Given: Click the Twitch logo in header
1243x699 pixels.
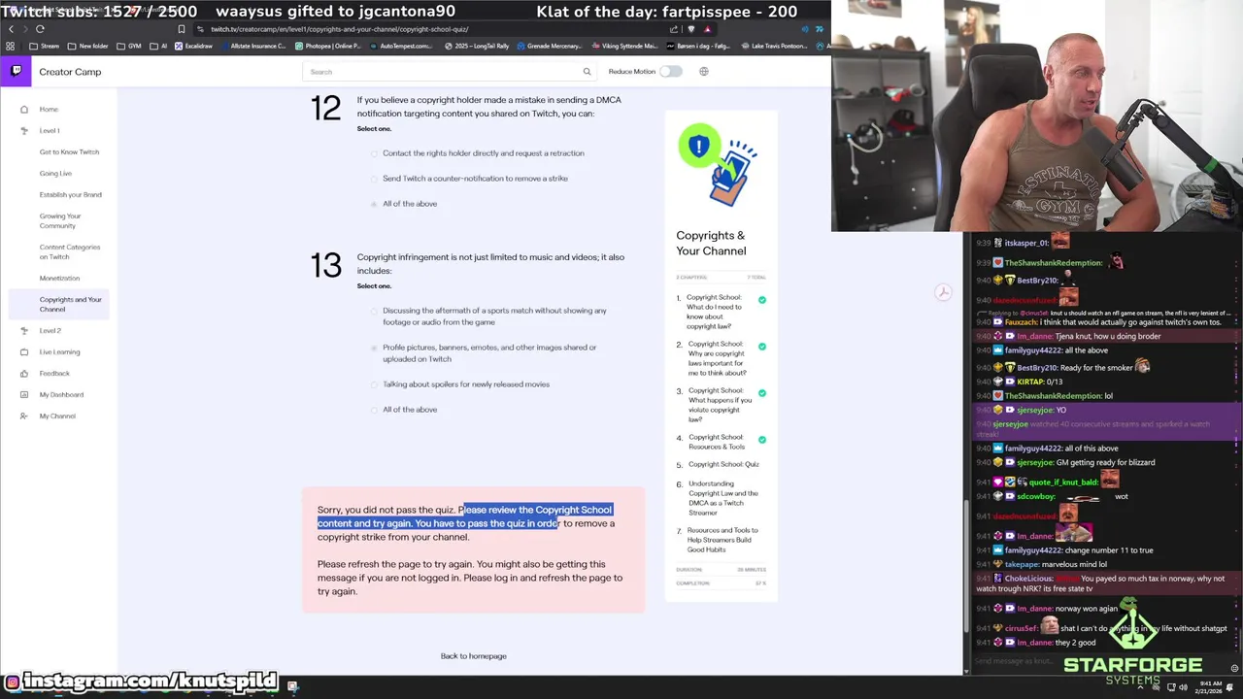Looking at the screenshot, I should (x=17, y=71).
